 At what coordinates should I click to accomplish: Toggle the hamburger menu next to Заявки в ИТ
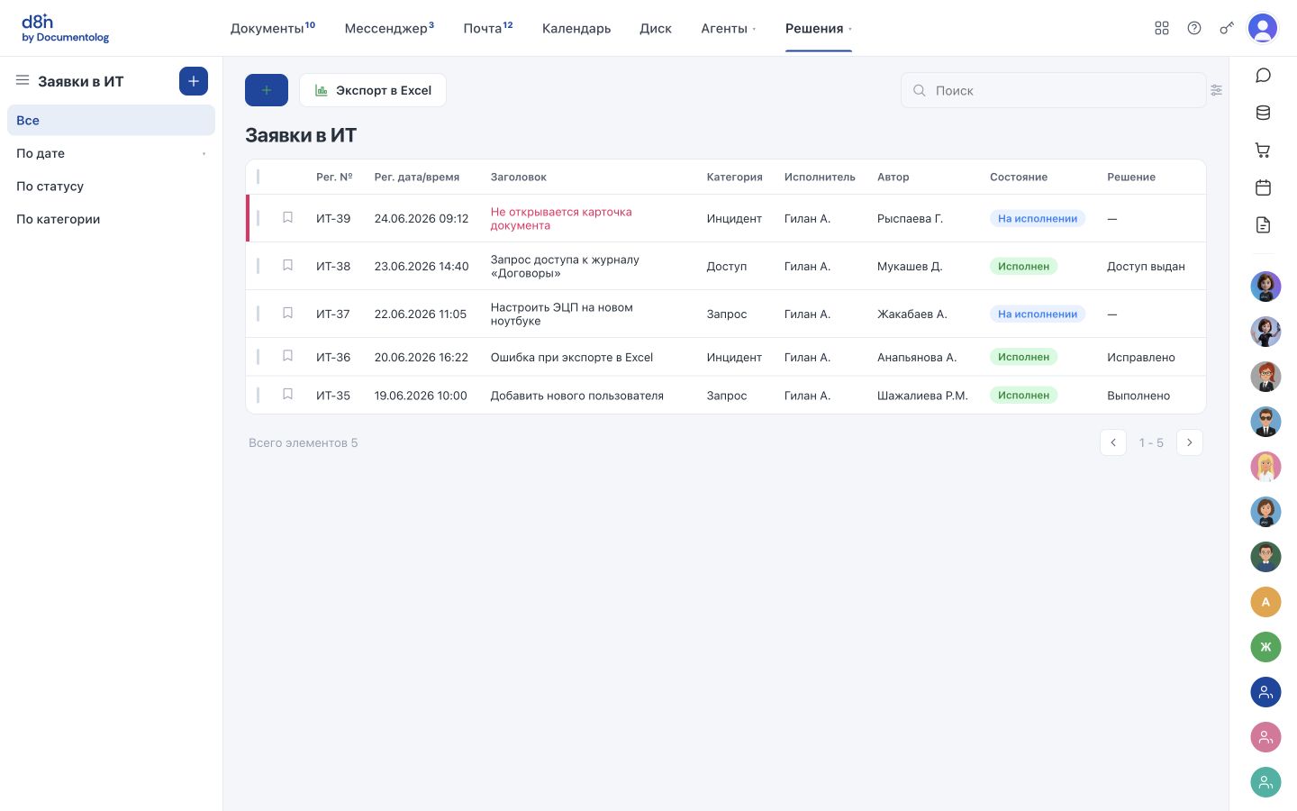23,80
